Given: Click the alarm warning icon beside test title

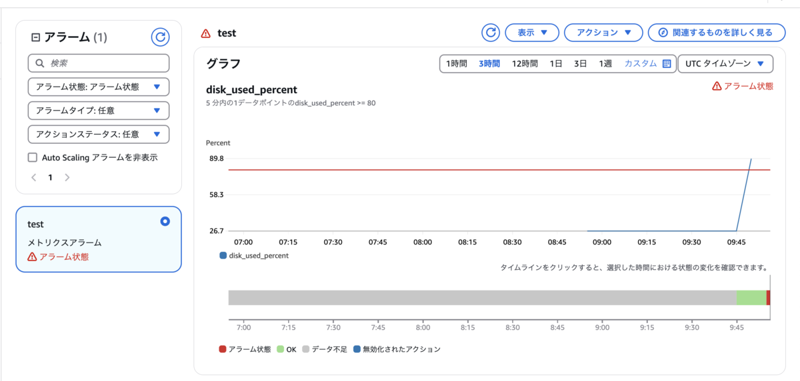Looking at the screenshot, I should tap(206, 33).
